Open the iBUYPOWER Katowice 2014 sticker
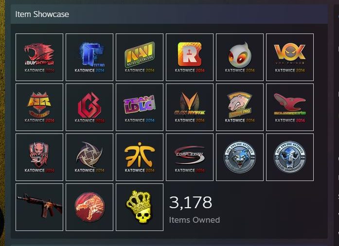Viewport: 339px width, 246px height. tap(39, 57)
